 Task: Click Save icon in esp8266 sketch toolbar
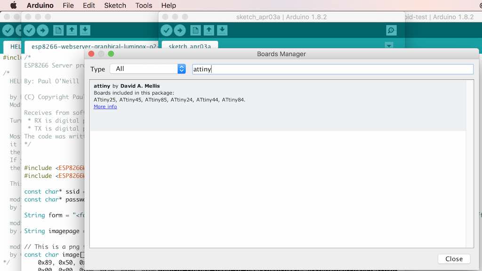coord(85,30)
